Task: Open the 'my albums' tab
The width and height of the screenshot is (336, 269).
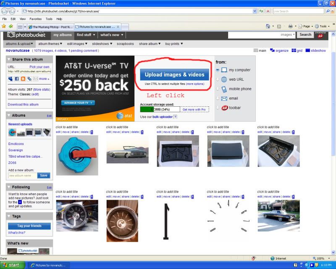Action: pos(63,35)
